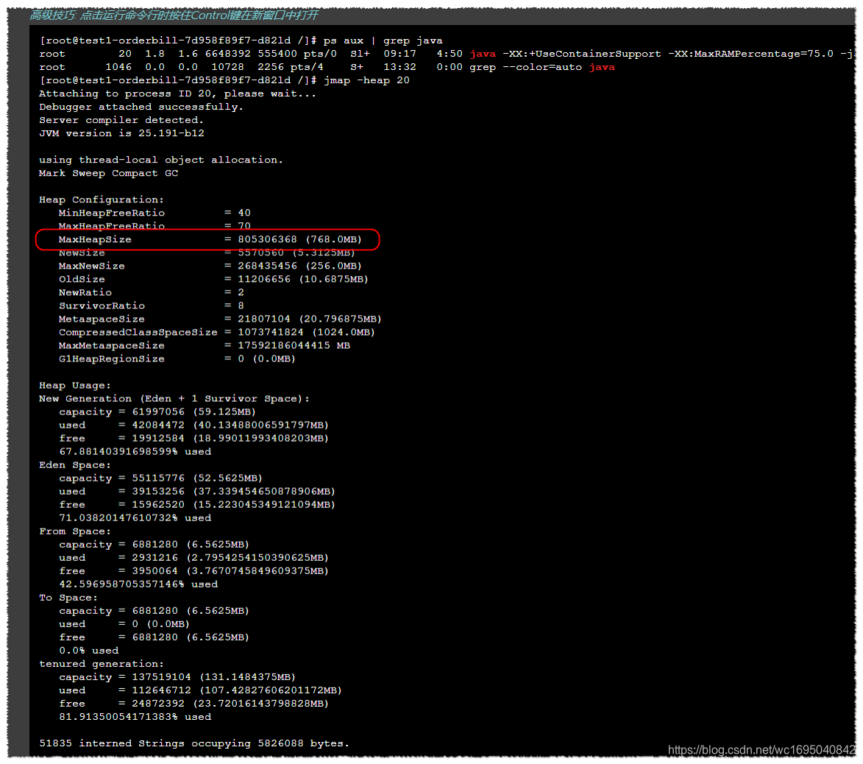Click the 'To Space:' heading

point(68,597)
